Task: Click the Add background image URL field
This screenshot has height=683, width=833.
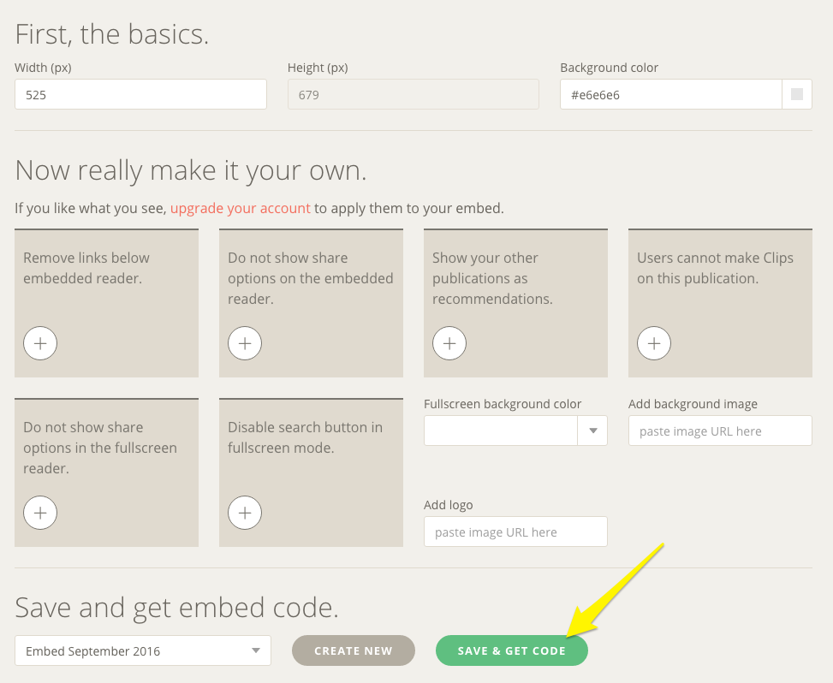Action: [x=720, y=431]
